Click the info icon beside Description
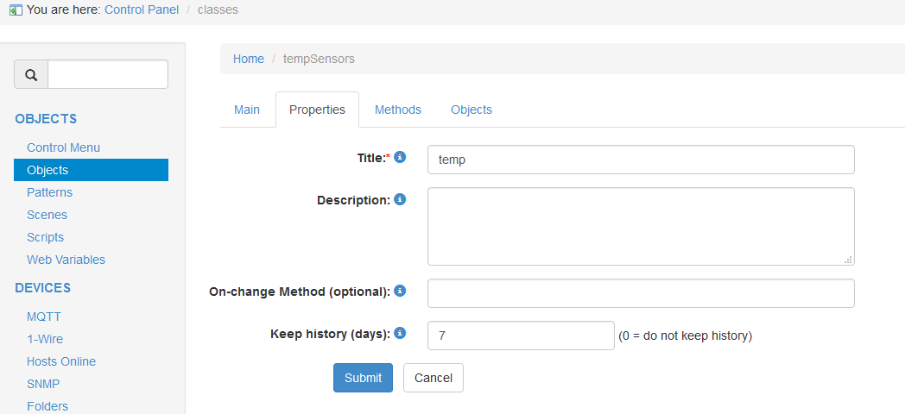This screenshot has height=414, width=905. pos(400,199)
